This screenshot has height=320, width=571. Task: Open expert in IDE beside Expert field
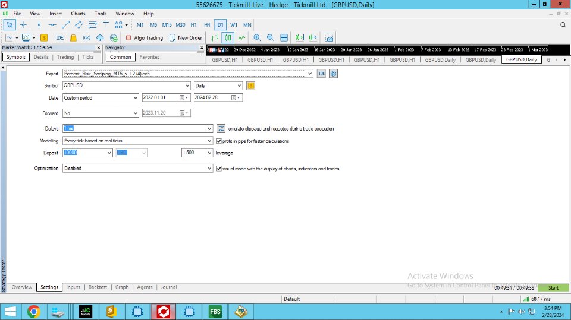pyautogui.click(x=322, y=74)
